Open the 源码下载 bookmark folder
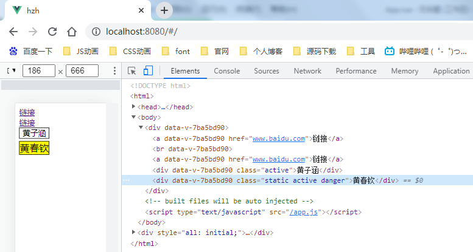 315,52
